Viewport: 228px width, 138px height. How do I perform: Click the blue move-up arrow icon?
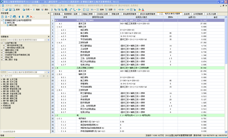point(19,17)
